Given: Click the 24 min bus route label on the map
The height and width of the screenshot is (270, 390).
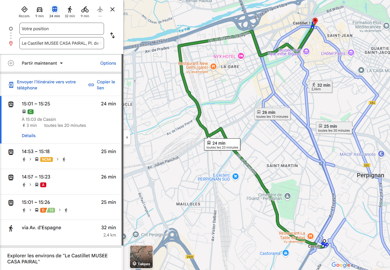Looking at the screenshot, I should pyautogui.click(x=222, y=145).
